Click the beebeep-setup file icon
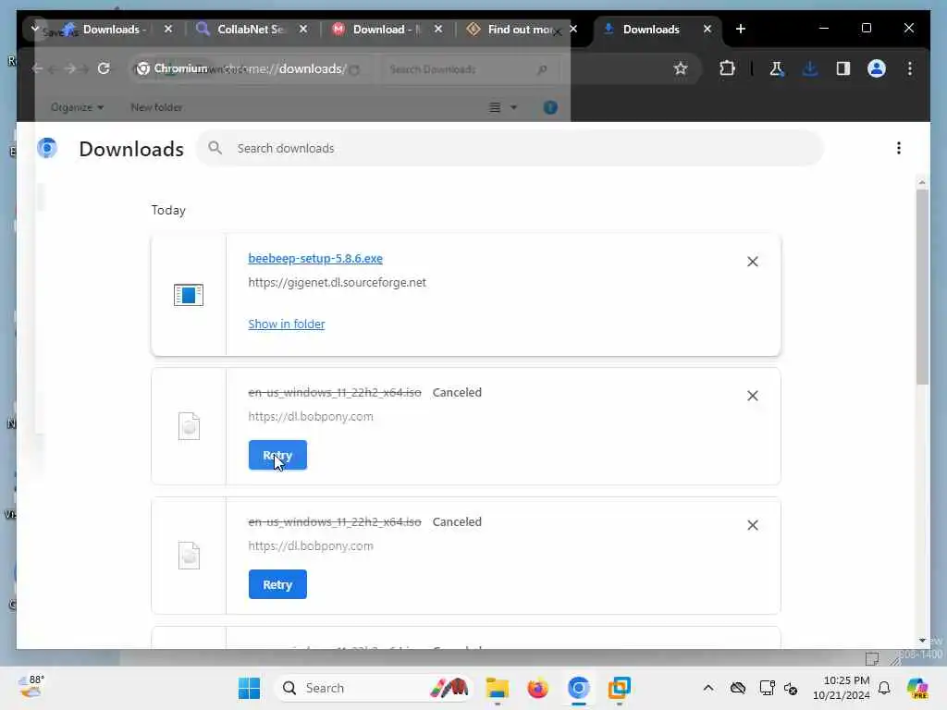 pos(189,295)
